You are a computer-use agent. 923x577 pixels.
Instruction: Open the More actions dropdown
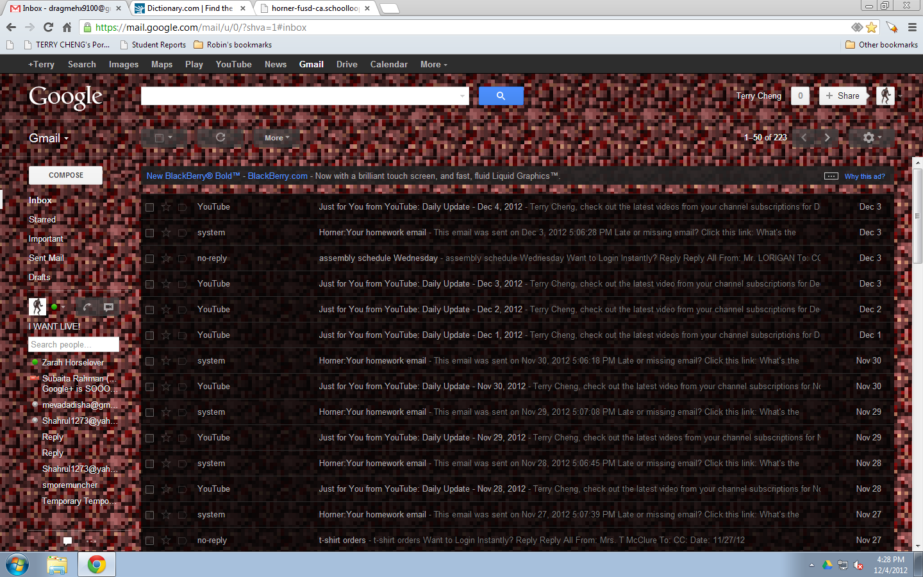pos(277,138)
